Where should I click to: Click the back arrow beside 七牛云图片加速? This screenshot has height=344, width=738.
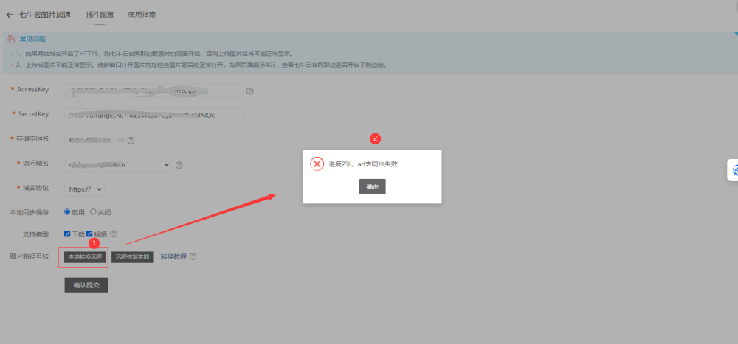click(x=10, y=15)
